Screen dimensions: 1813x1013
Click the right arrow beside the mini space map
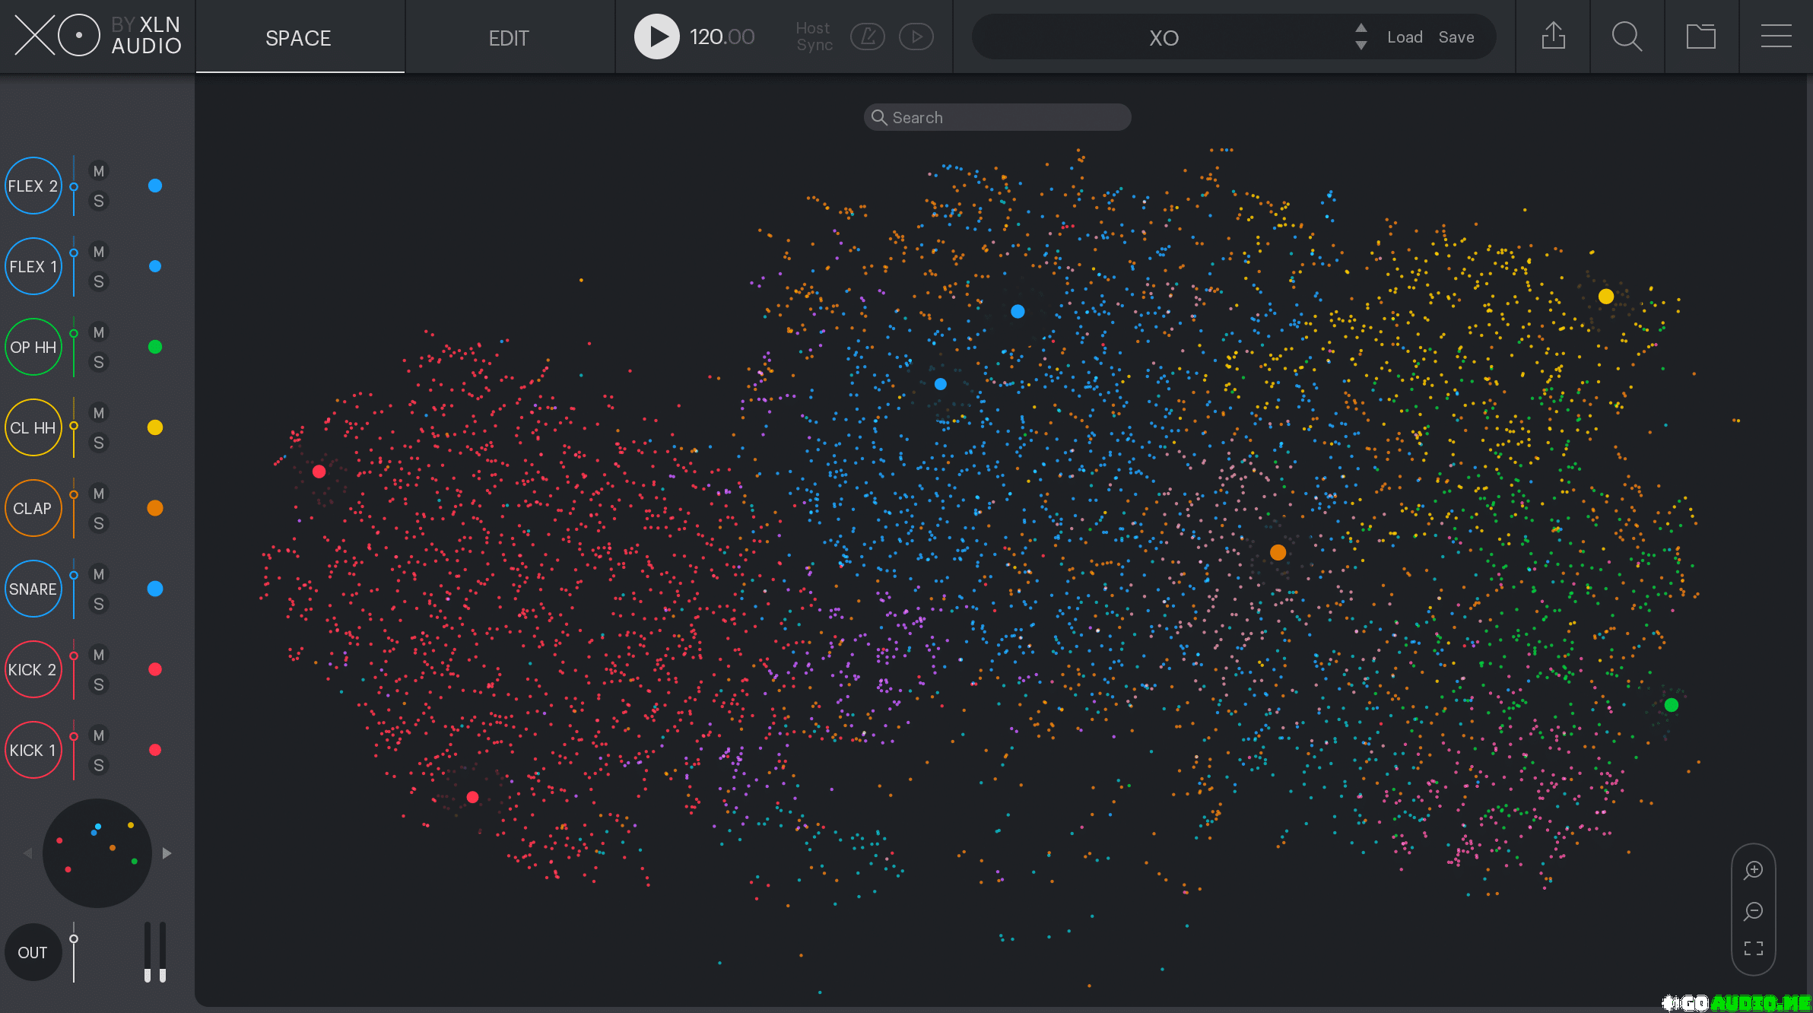[x=167, y=853]
